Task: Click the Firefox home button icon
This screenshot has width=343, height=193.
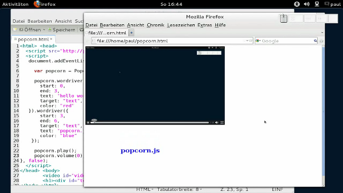Action: coord(321,41)
